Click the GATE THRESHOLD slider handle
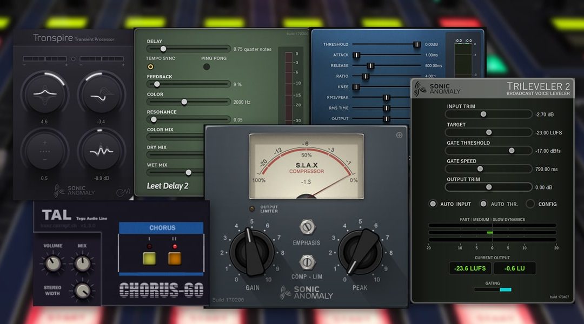584x324 pixels. click(x=511, y=151)
